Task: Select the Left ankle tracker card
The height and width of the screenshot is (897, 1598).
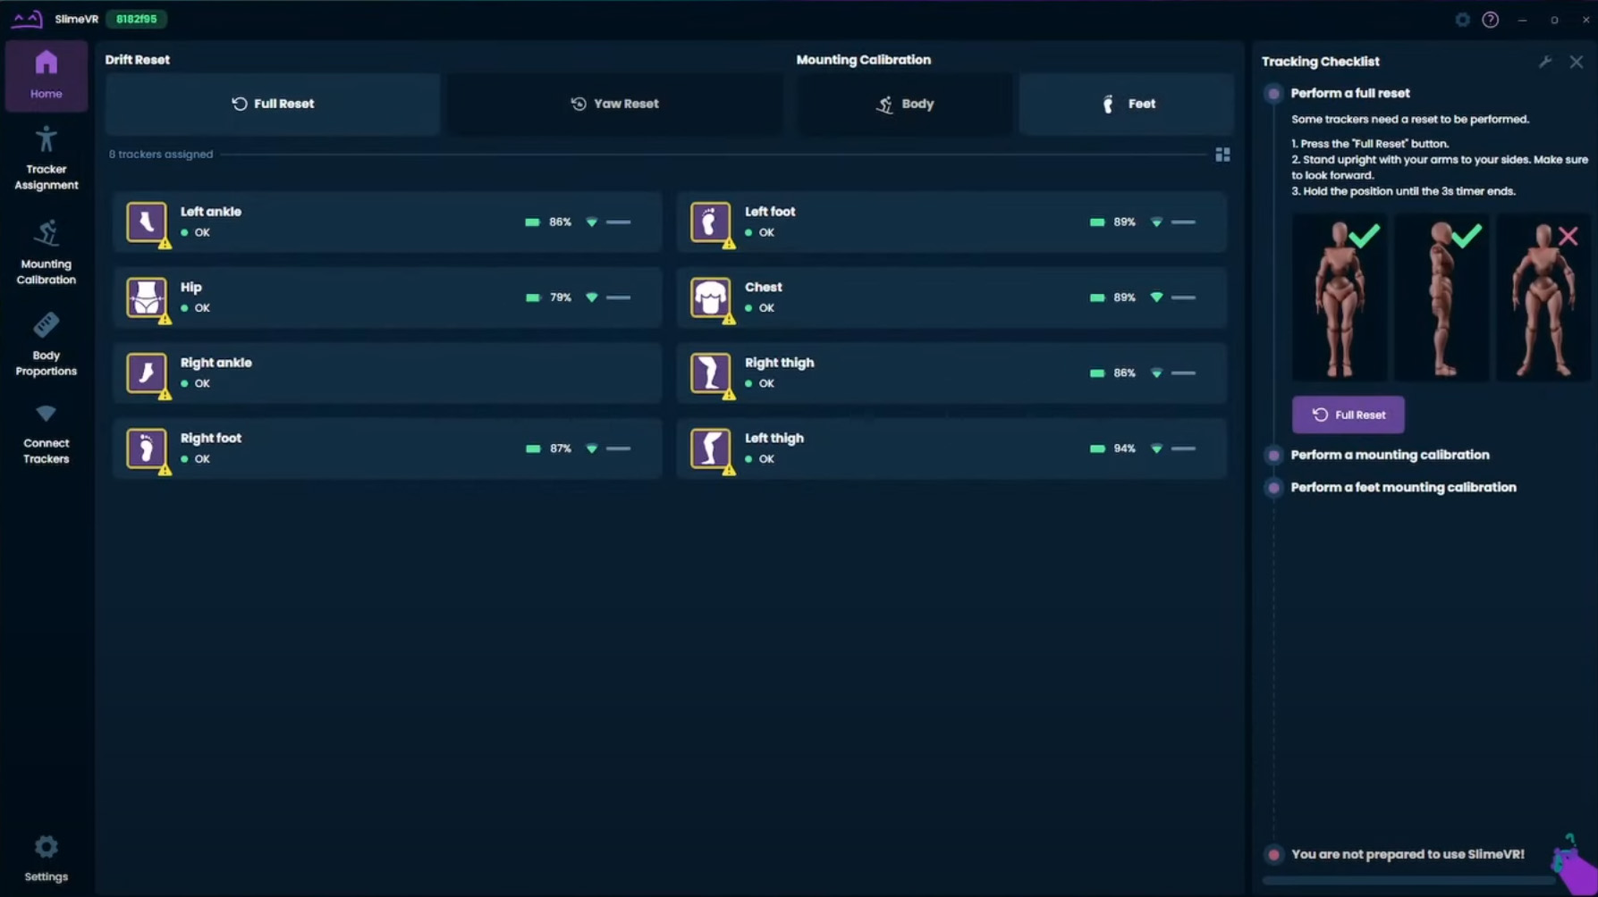Action: tap(387, 222)
